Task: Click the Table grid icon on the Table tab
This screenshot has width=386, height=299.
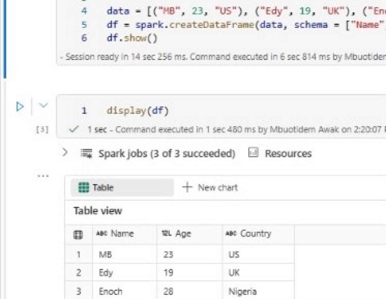Action: click(84, 187)
